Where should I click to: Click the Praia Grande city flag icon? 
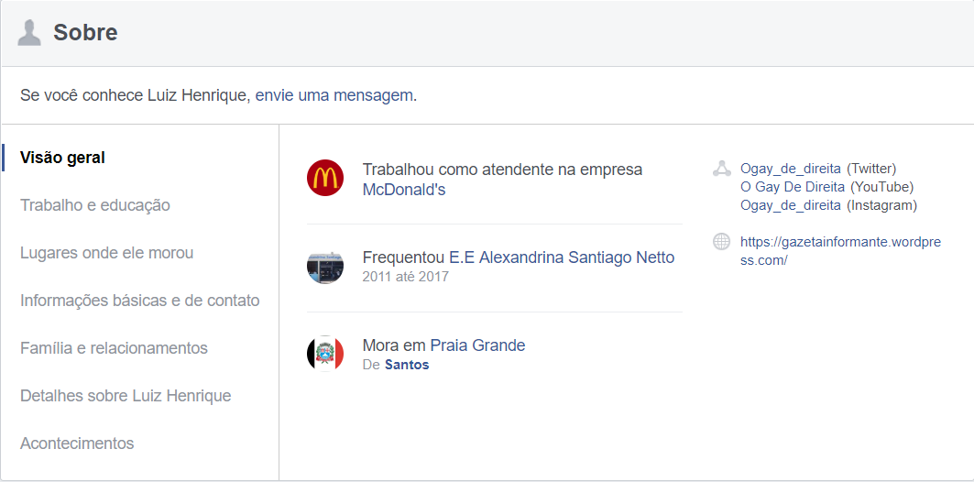click(x=325, y=354)
